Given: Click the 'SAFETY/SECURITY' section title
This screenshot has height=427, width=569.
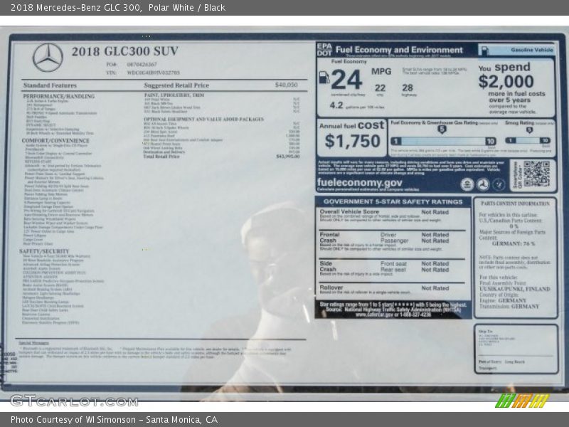Looking at the screenshot, I should pyautogui.click(x=44, y=251).
